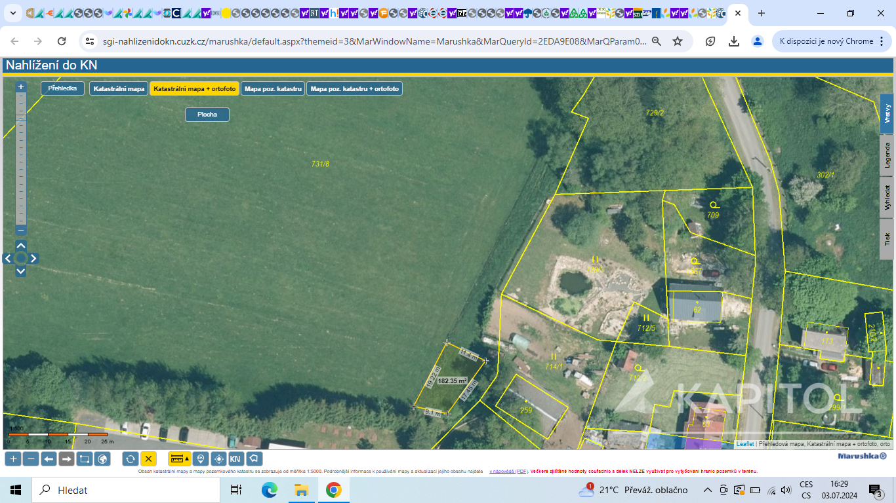This screenshot has height=503, width=896.
Task: Open the Tisk side tab
Action: coord(887,238)
